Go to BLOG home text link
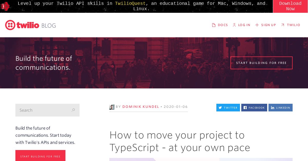 [x=49, y=26]
